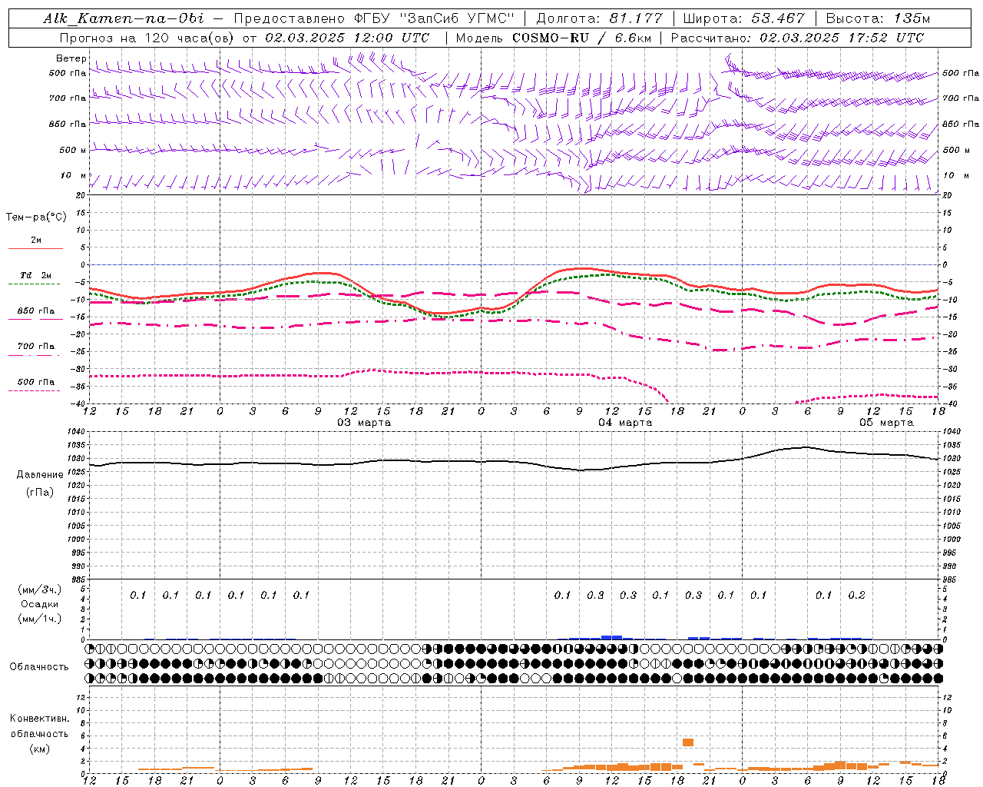This screenshot has height=787, width=983.
Task: Click the 'Давление' pressure panel label
Action: tap(40, 475)
